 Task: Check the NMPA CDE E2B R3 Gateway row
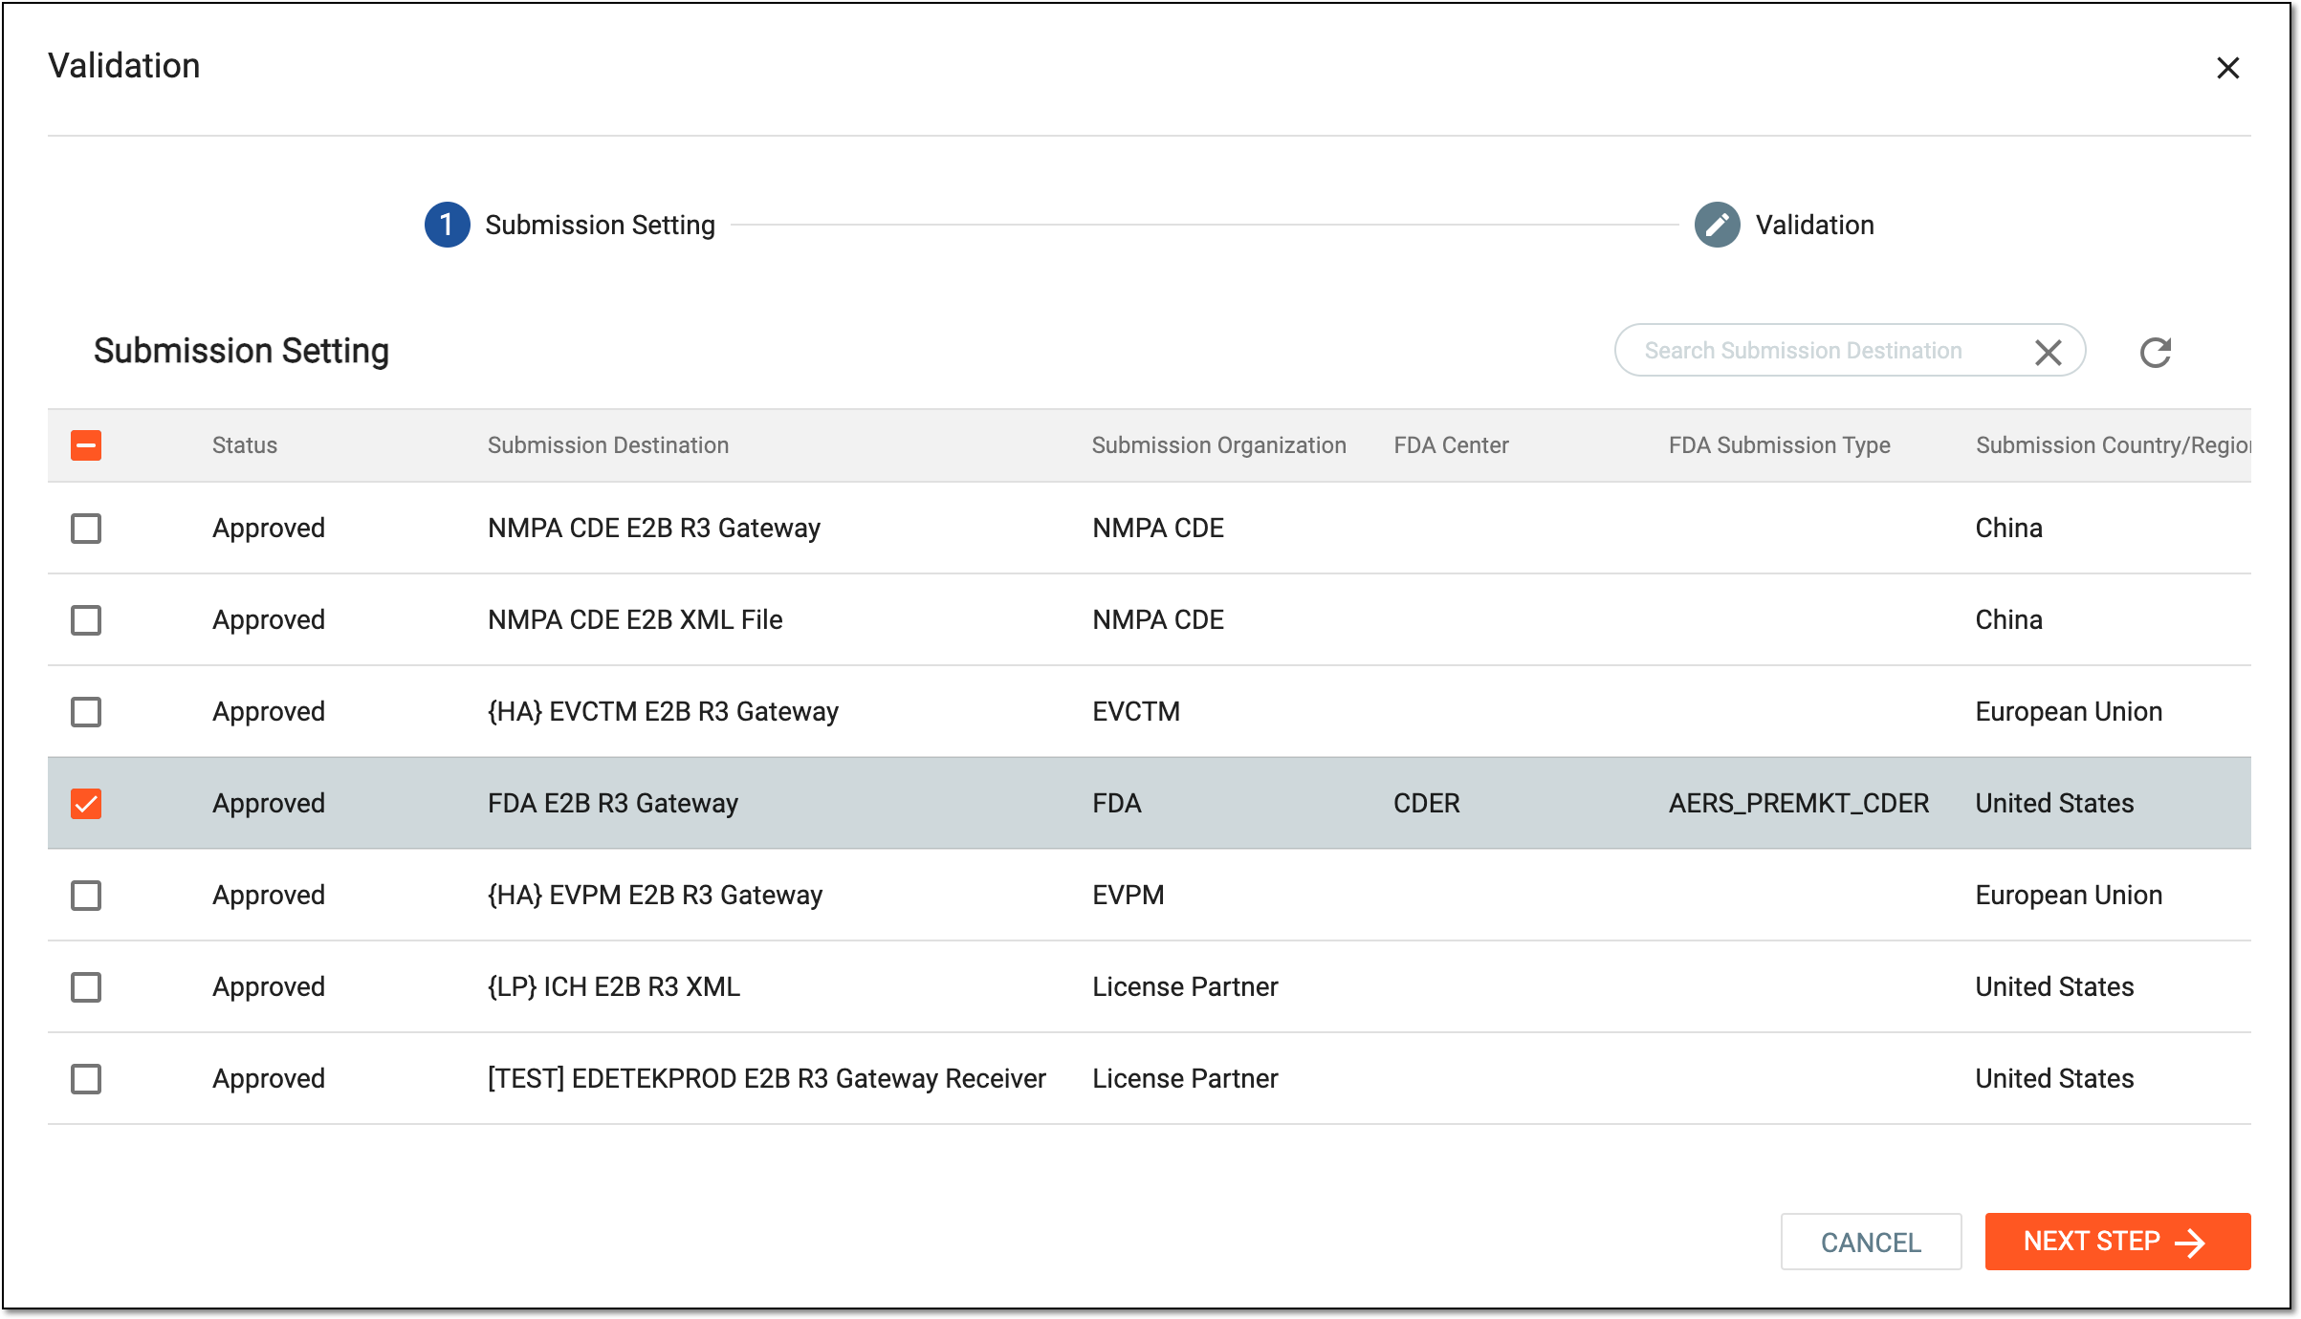86,529
